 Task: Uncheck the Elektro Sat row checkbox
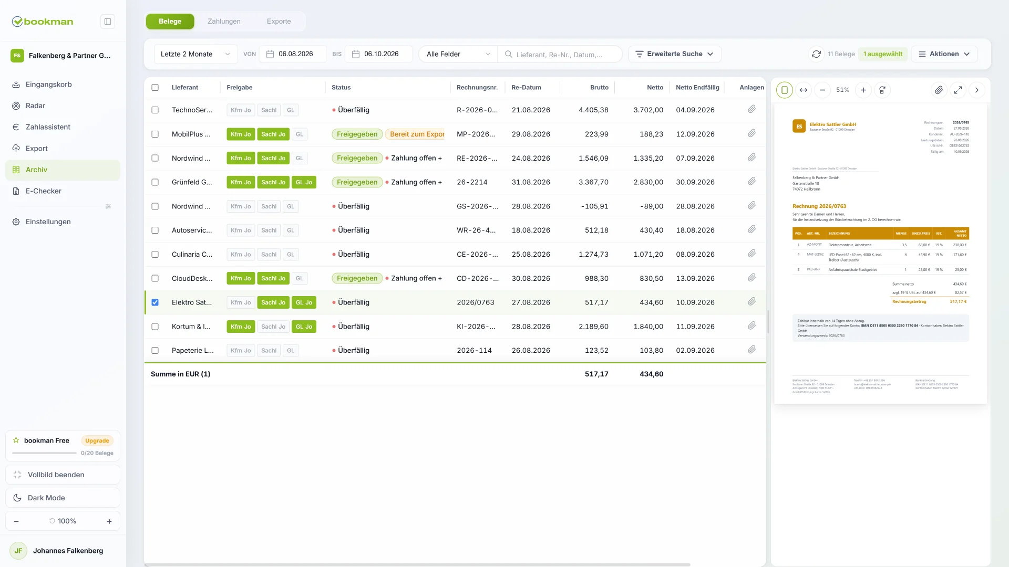[x=155, y=302]
